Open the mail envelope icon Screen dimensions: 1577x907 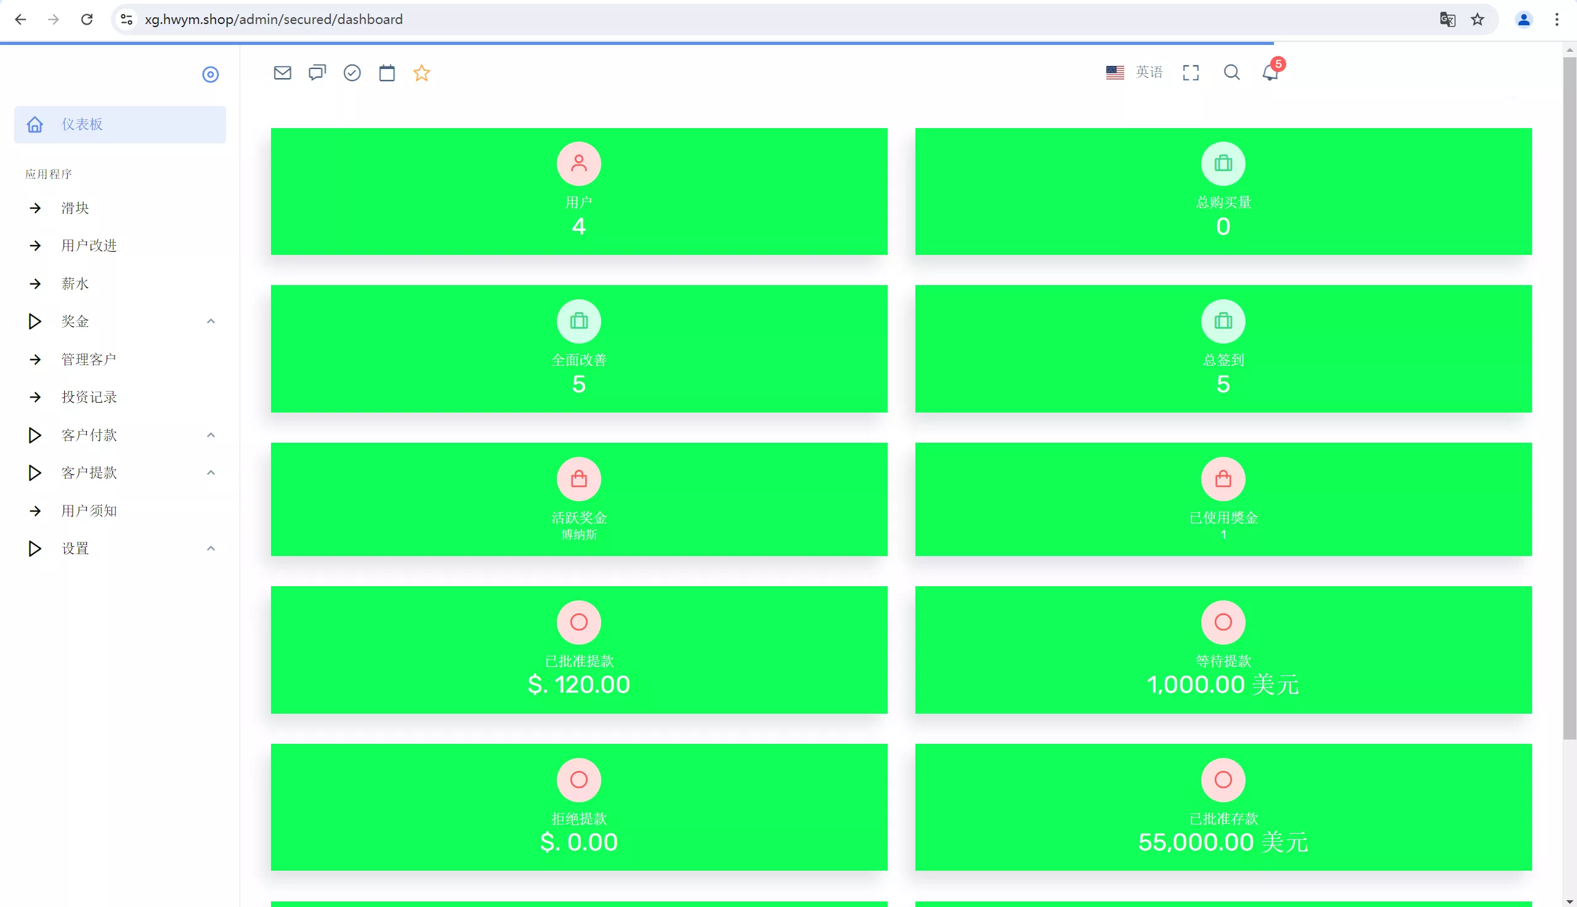click(x=282, y=73)
